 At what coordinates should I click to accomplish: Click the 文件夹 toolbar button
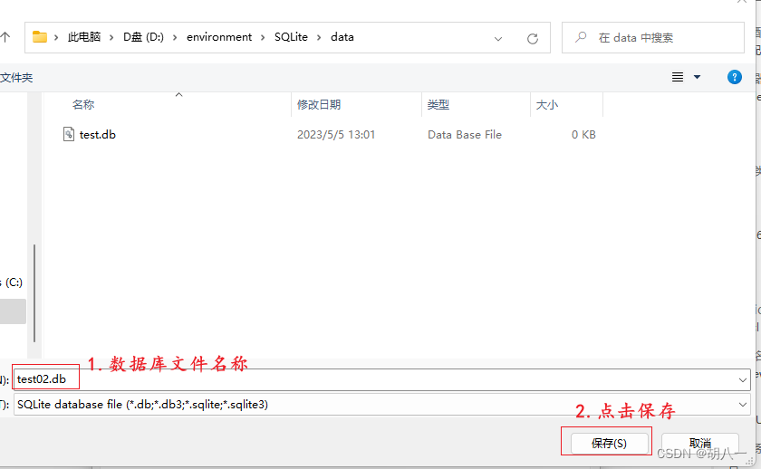coord(16,78)
